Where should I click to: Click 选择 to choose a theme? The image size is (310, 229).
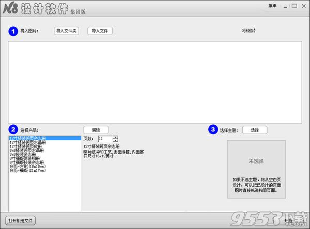point(255,130)
